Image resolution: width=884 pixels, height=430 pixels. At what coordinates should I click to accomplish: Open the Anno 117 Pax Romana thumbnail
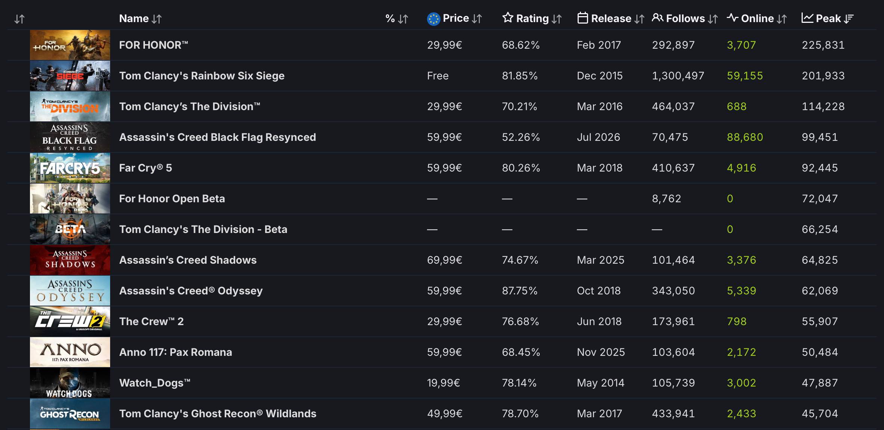click(70, 352)
